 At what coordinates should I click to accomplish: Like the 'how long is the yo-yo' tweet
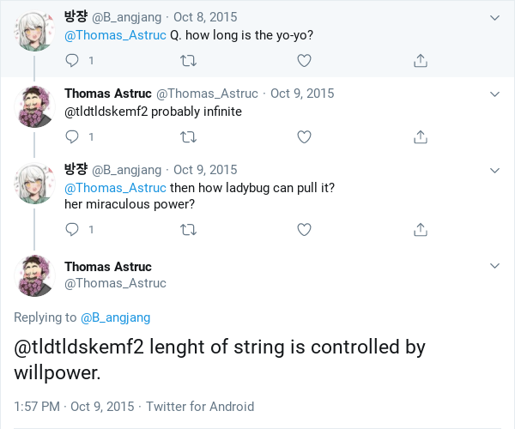coord(304,61)
